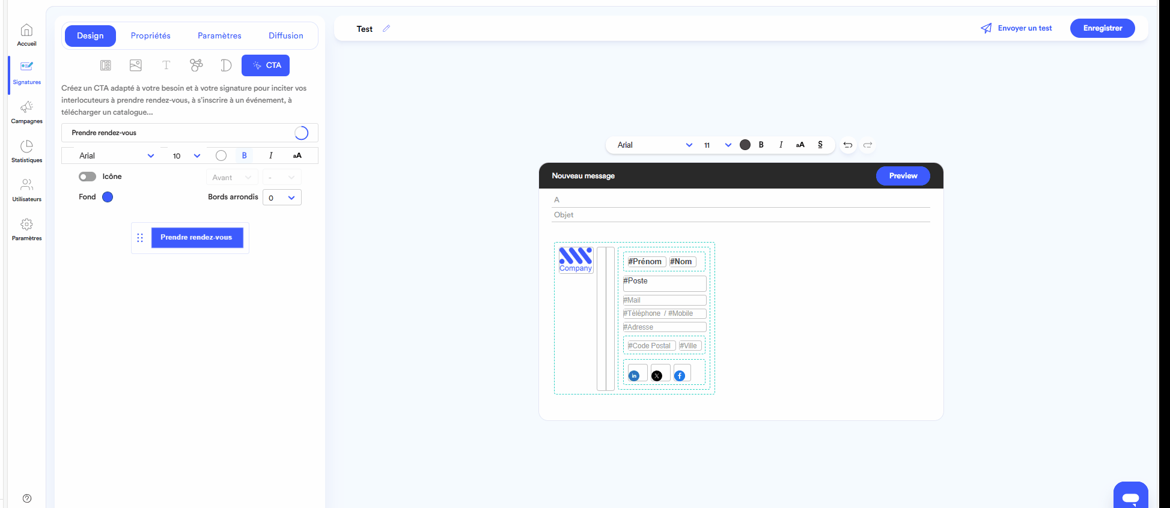1170x508 pixels.
Task: Open the blue Fond color swatch
Action: click(x=108, y=197)
